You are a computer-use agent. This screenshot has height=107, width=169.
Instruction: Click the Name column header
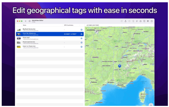25,25
